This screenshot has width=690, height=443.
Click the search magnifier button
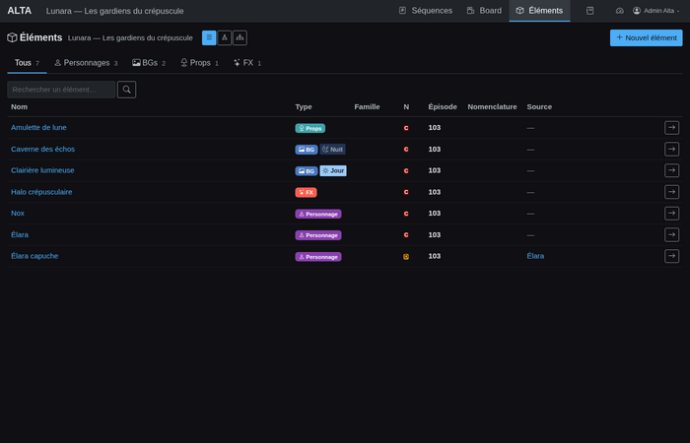pos(126,90)
